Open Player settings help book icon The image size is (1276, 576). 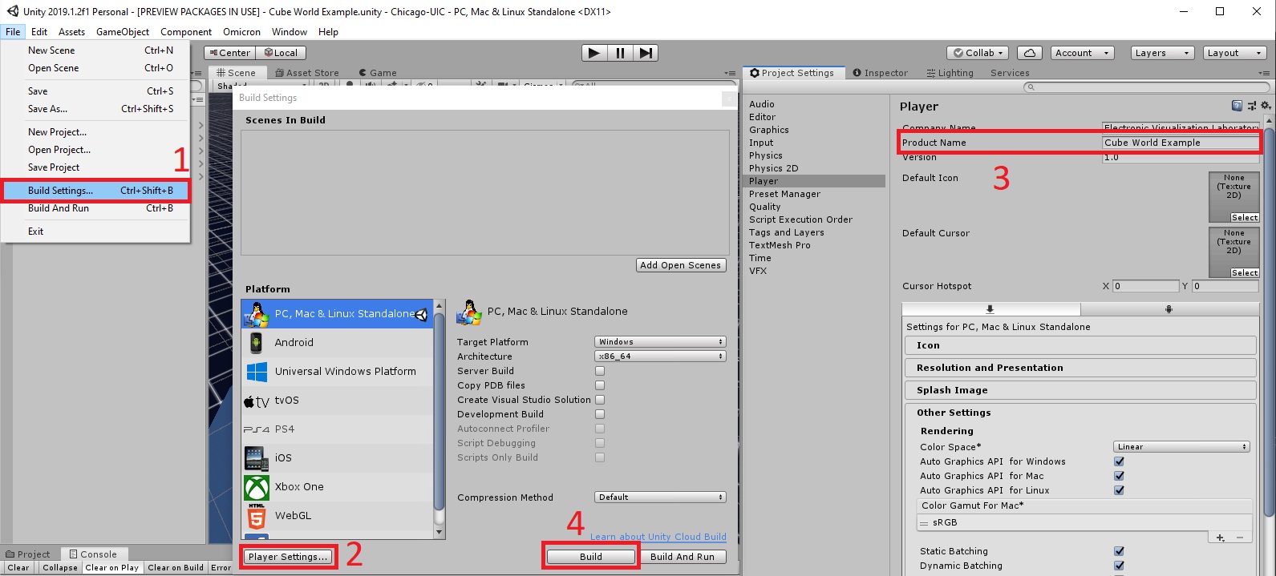point(1237,106)
